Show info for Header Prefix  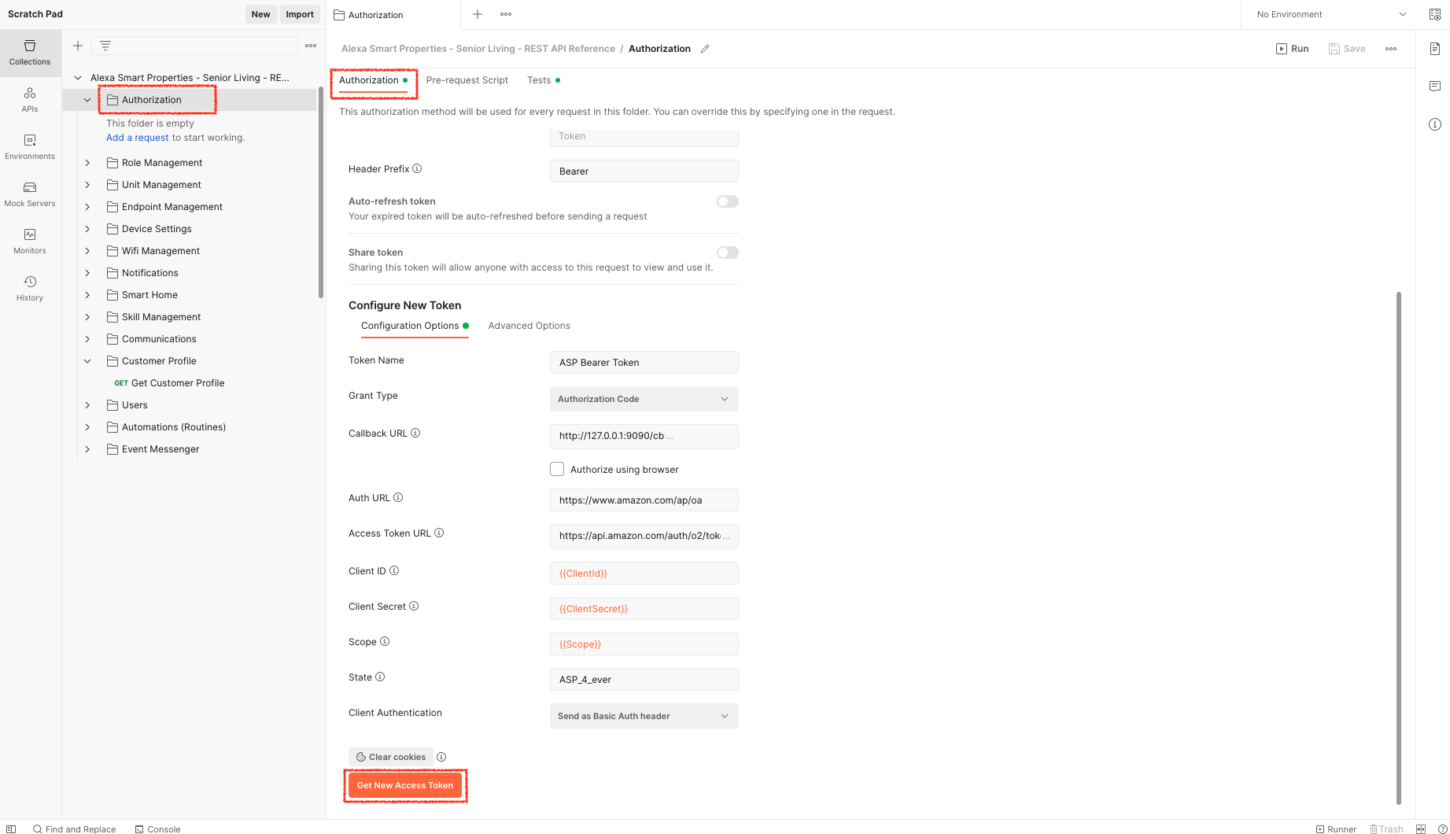click(x=418, y=168)
